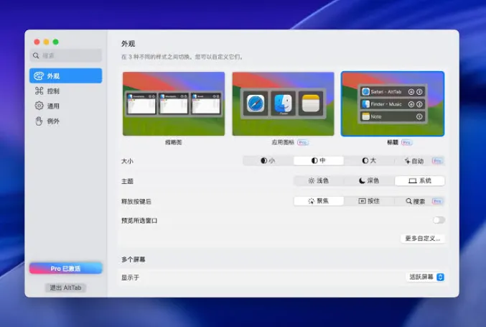
Task: Select 按住 for after key release
Action: [369, 201]
